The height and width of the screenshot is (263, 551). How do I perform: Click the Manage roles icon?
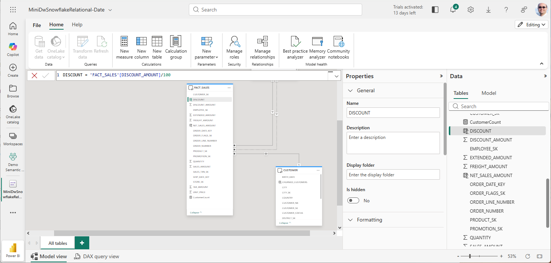pos(234,41)
